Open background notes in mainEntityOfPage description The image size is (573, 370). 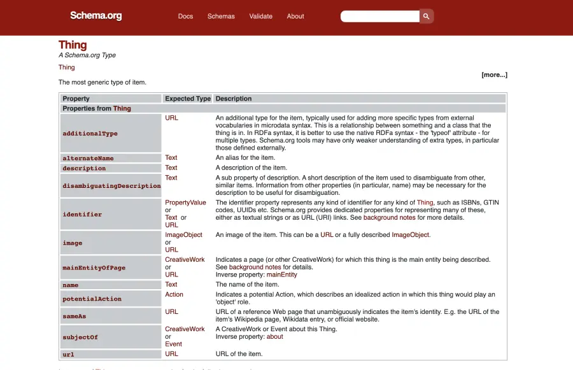tap(255, 267)
